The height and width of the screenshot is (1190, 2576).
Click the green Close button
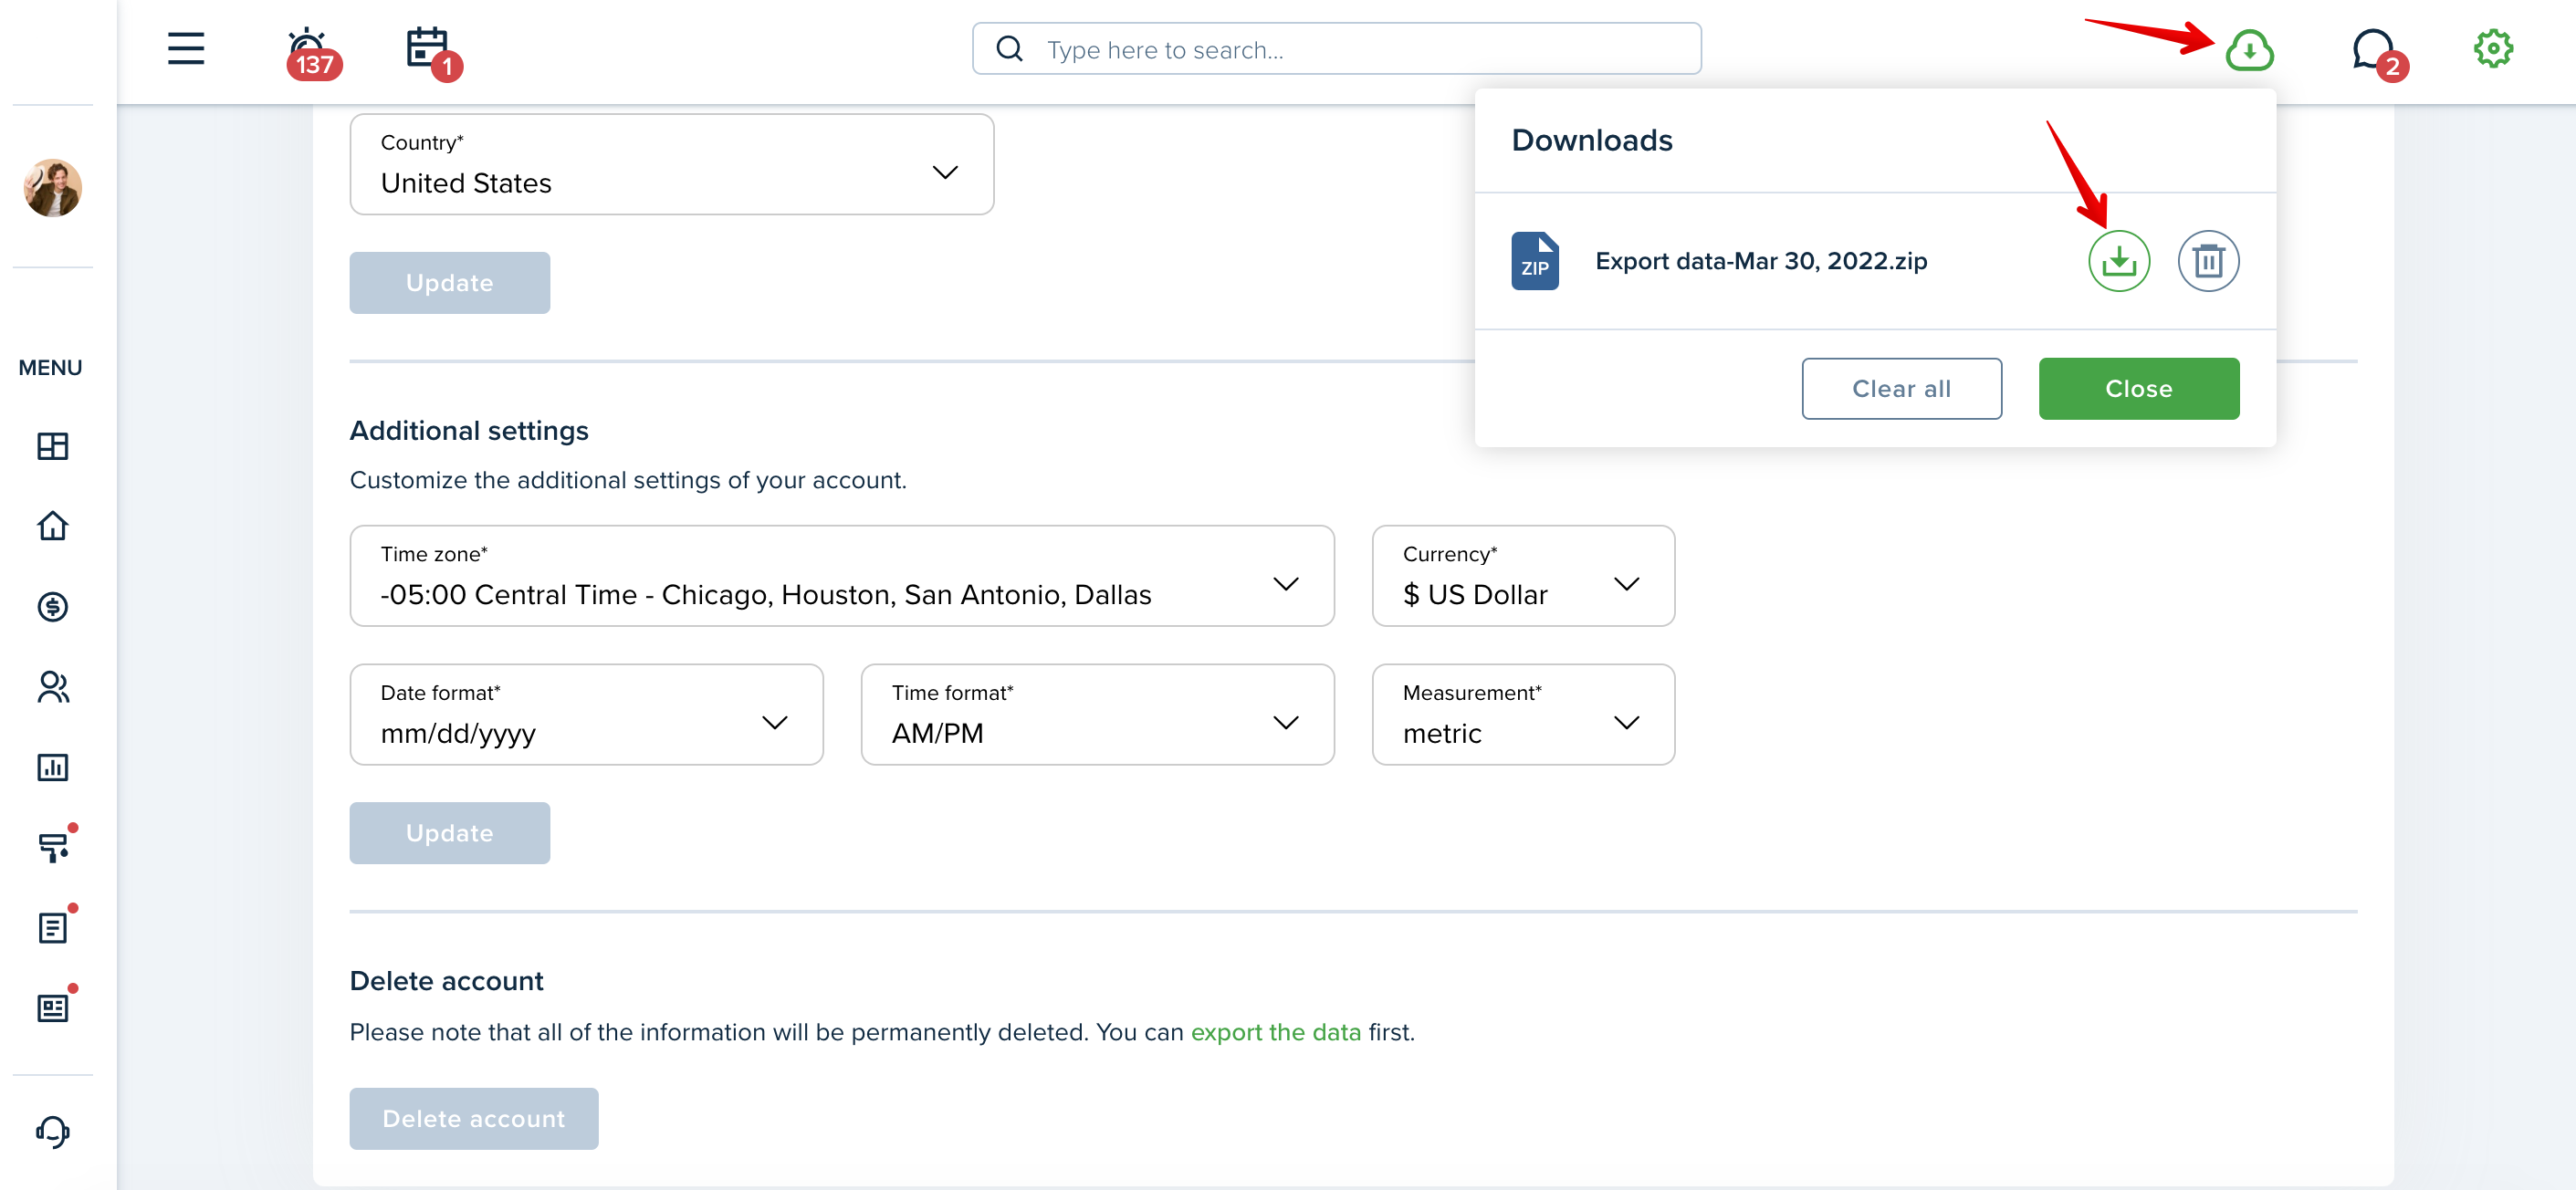2139,389
